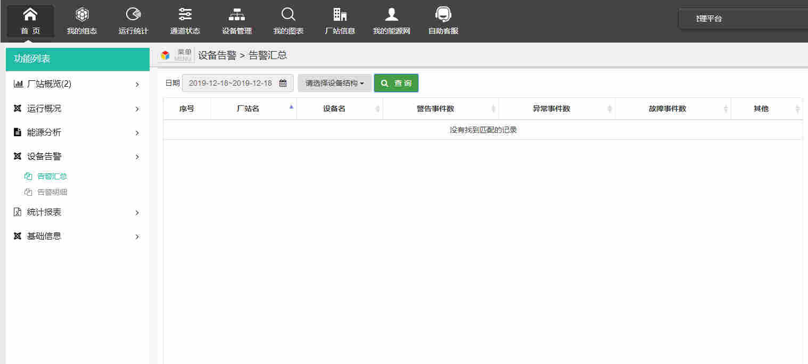The height and width of the screenshot is (364, 808).
Task: Click the green 查询 query button
Action: point(396,82)
